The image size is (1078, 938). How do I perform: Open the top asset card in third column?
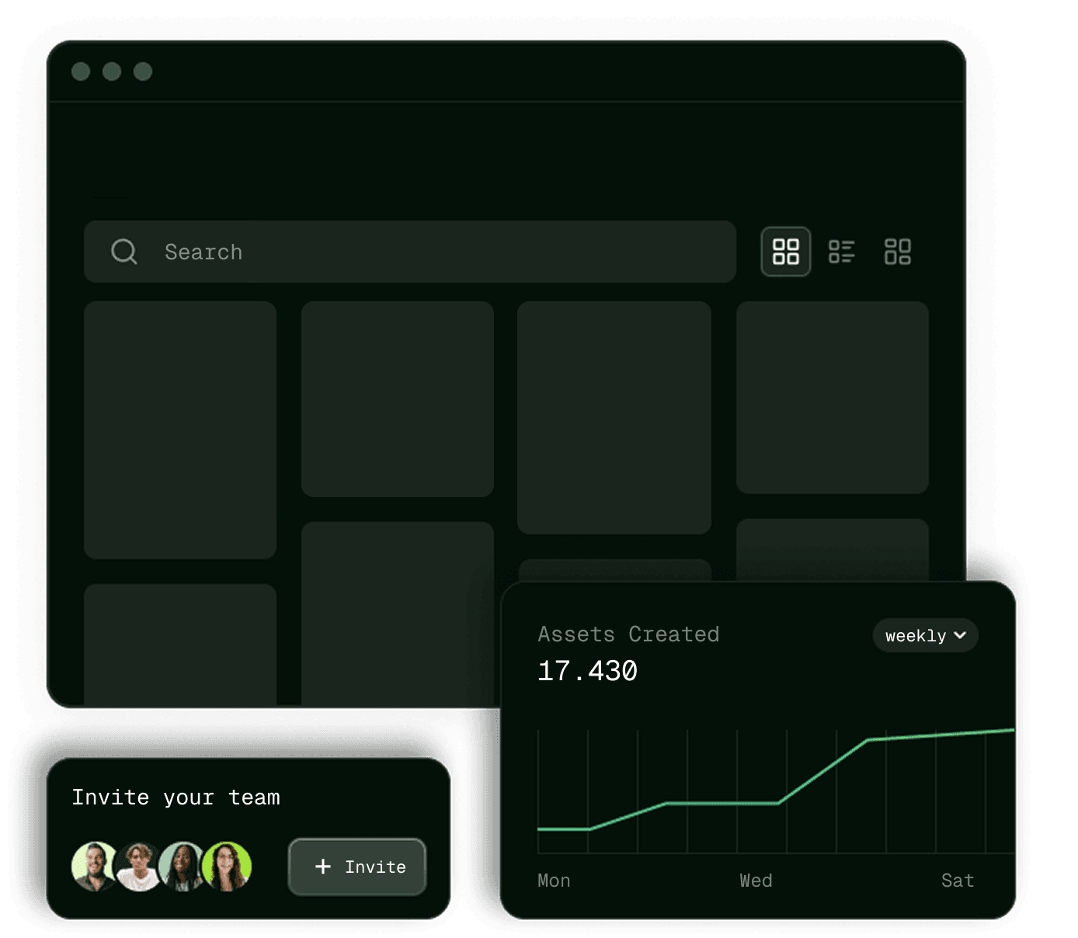[x=614, y=417]
